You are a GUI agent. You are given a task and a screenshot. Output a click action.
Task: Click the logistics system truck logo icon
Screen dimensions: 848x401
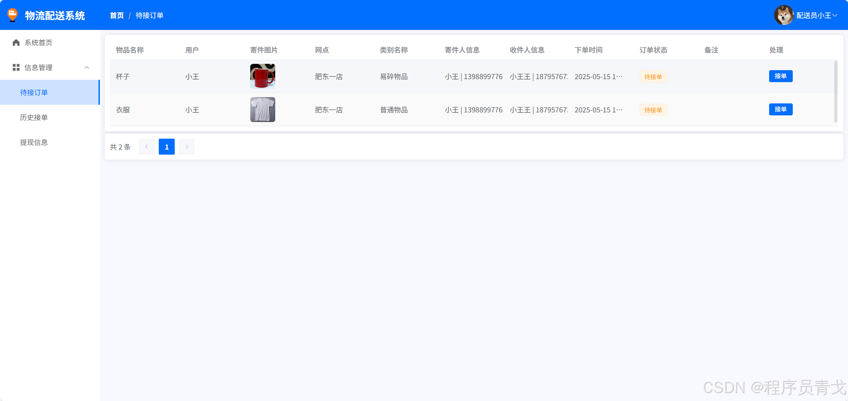pos(13,15)
